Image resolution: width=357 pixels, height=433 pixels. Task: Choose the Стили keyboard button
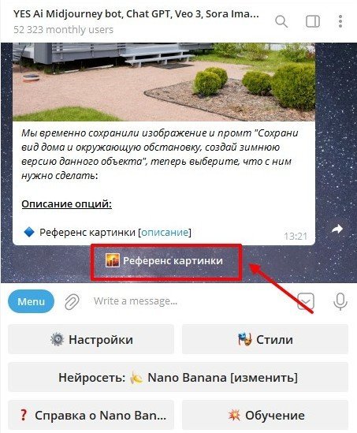pos(265,339)
